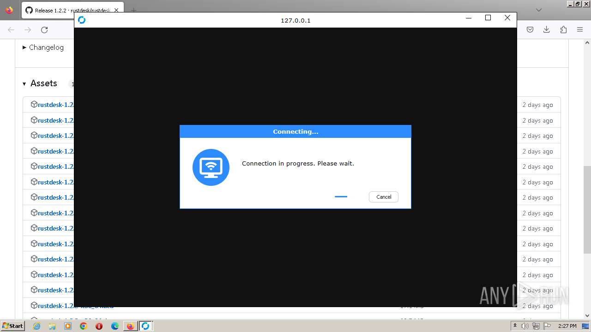Click the 127.0.0.1 window title
The height and width of the screenshot is (332, 591).
pos(295,20)
